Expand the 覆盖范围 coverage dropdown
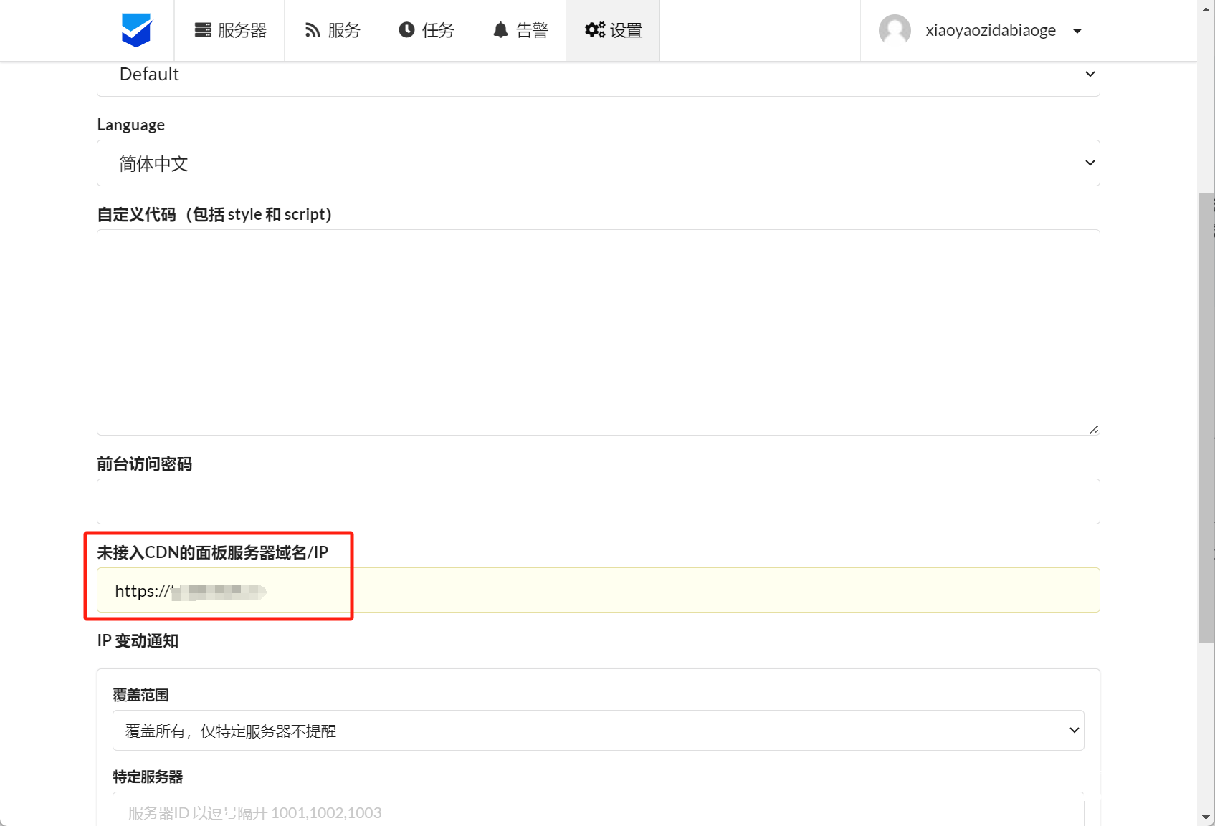This screenshot has height=826, width=1215. [598, 731]
